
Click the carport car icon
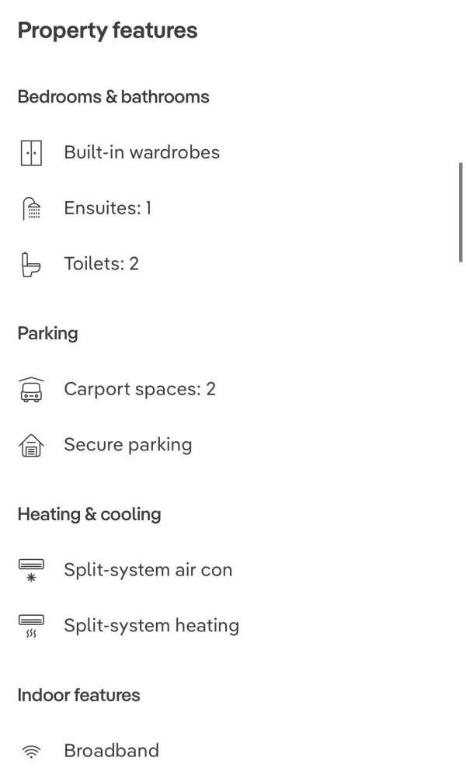(x=31, y=390)
